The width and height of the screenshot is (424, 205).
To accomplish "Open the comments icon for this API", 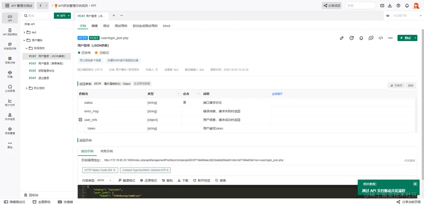I will click(371, 38).
